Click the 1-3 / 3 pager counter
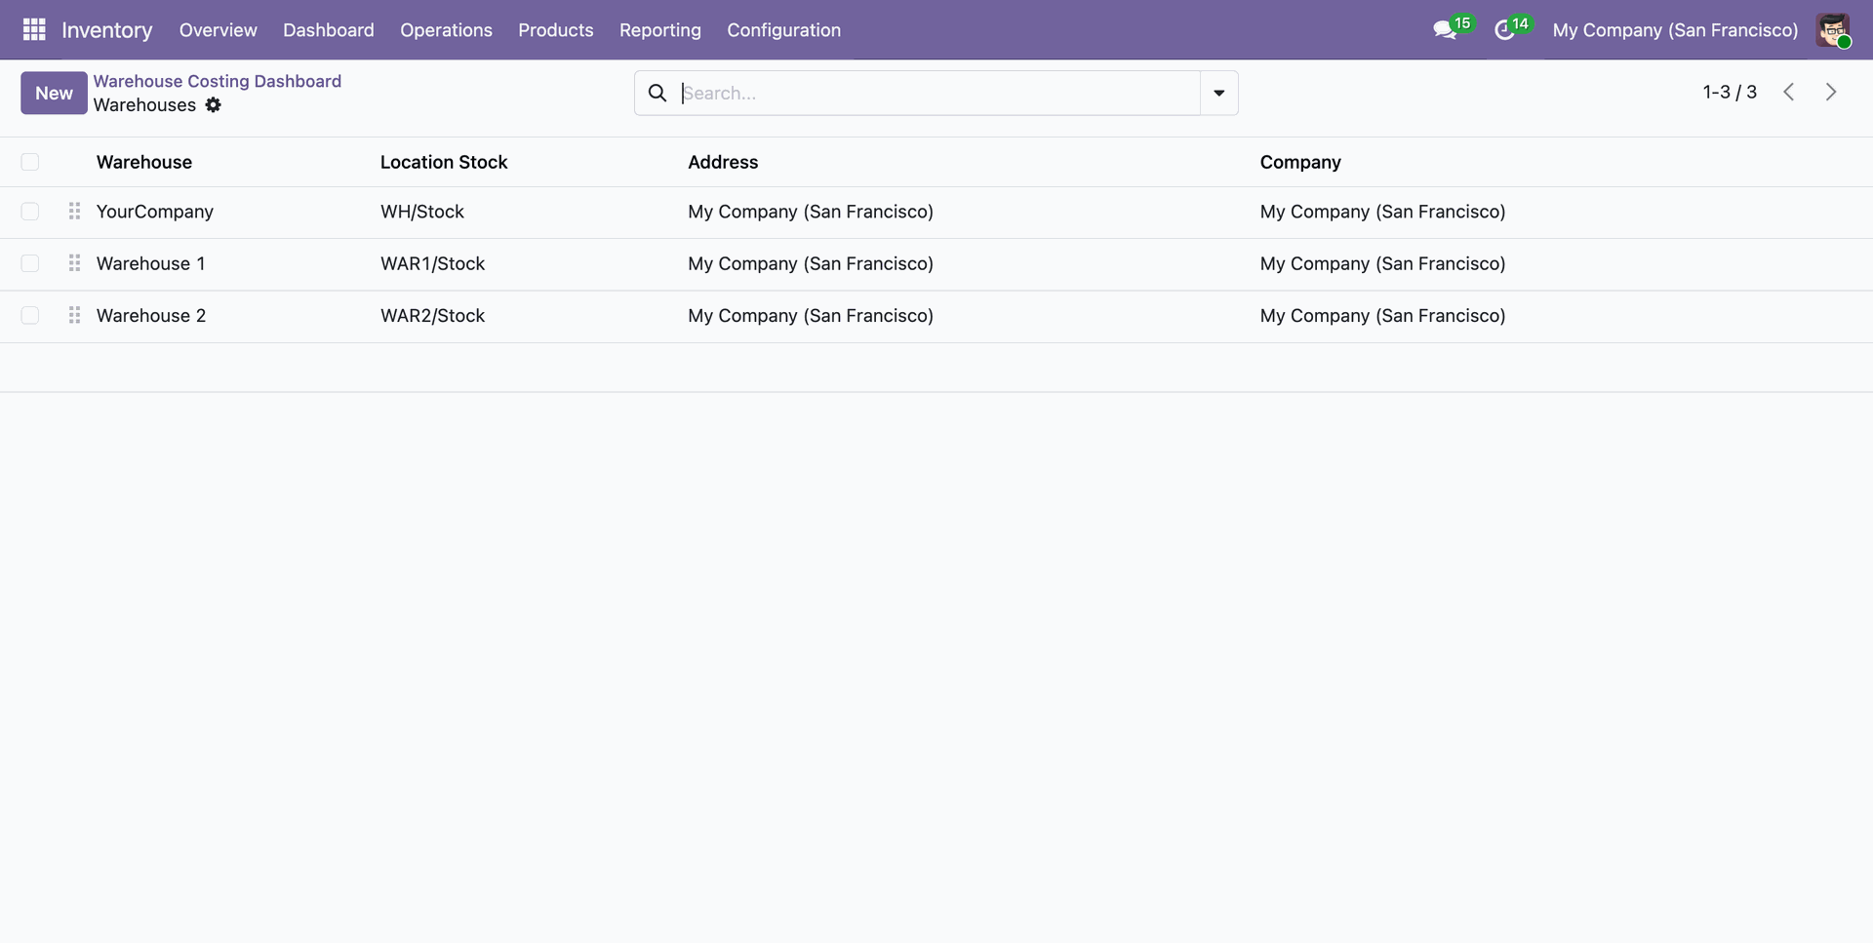 coord(1730,92)
